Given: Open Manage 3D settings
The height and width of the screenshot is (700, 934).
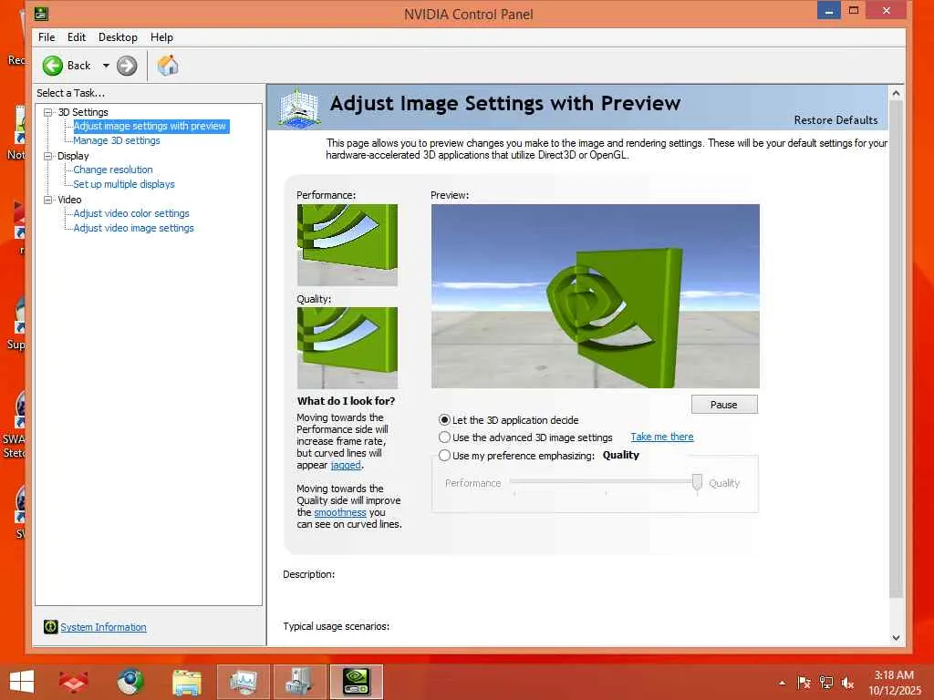Looking at the screenshot, I should (x=117, y=140).
